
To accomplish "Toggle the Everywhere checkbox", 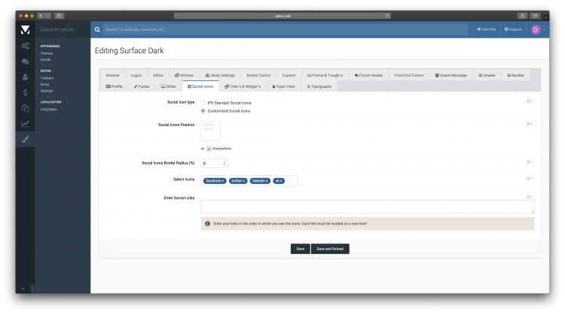I will [209, 149].
